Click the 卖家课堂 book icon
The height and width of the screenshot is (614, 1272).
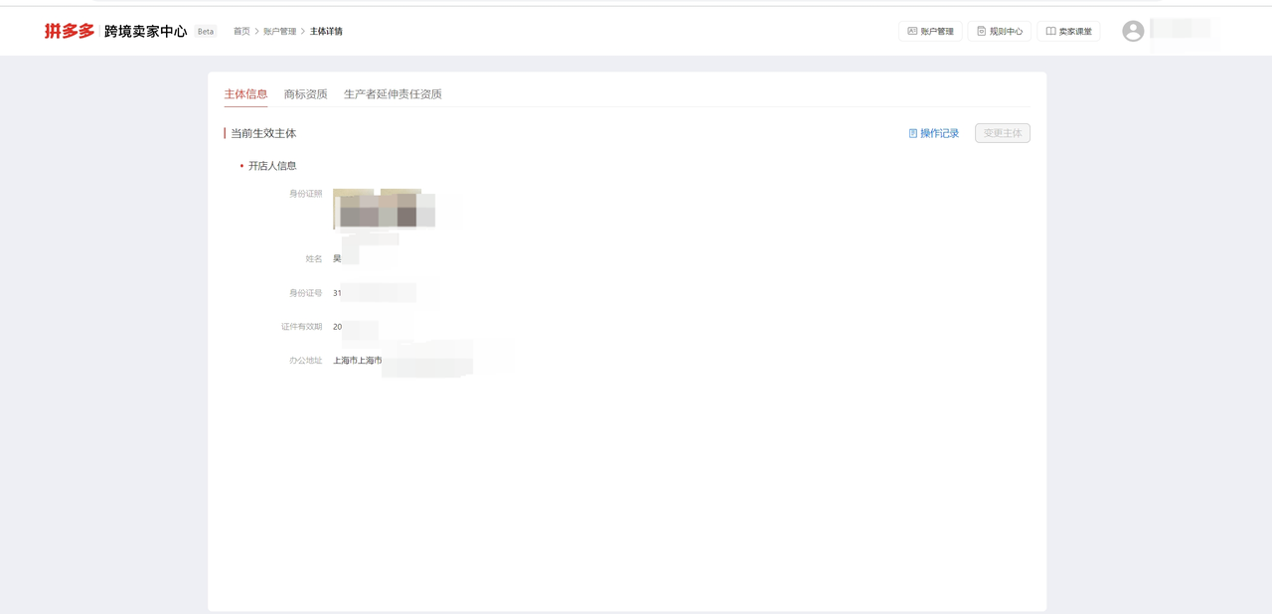coord(1050,32)
